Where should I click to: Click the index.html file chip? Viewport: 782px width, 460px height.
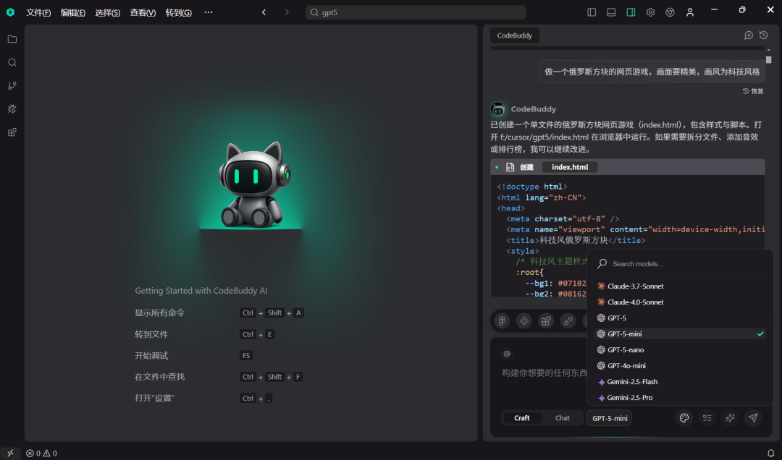point(570,167)
